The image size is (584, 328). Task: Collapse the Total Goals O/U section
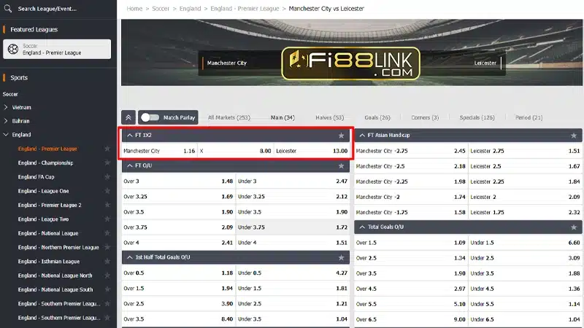point(362,227)
